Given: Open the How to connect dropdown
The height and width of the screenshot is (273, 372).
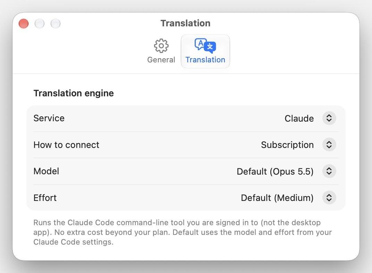Looking at the screenshot, I should coord(329,145).
